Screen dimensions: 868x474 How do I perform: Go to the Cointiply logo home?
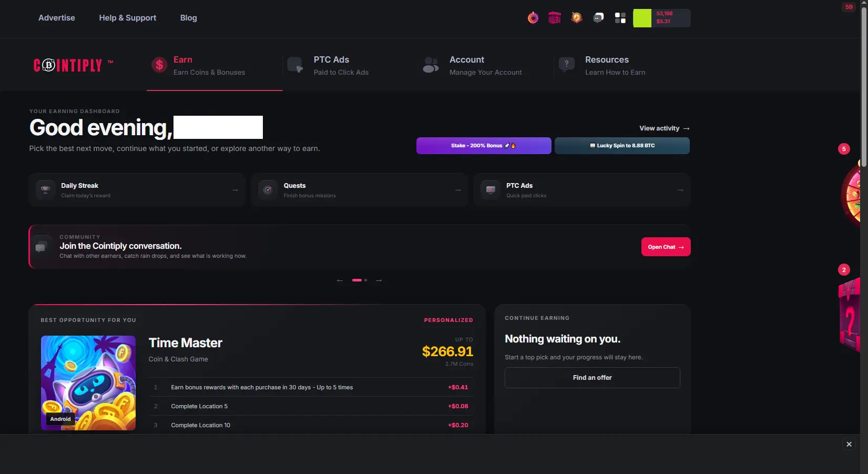73,65
